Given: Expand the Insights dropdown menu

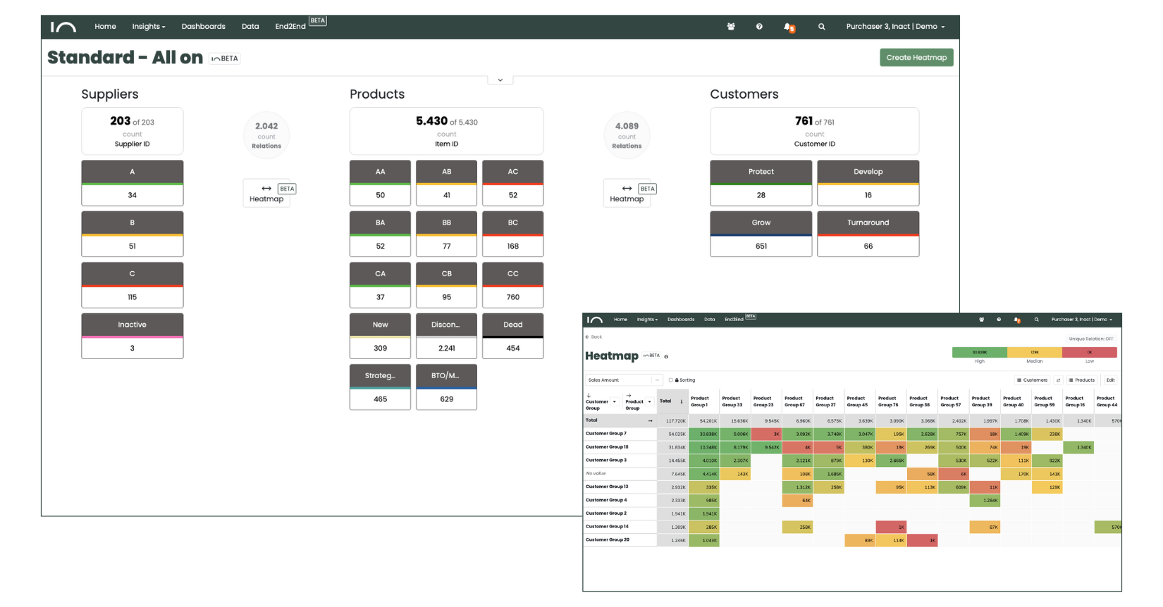Looking at the screenshot, I should click(148, 27).
